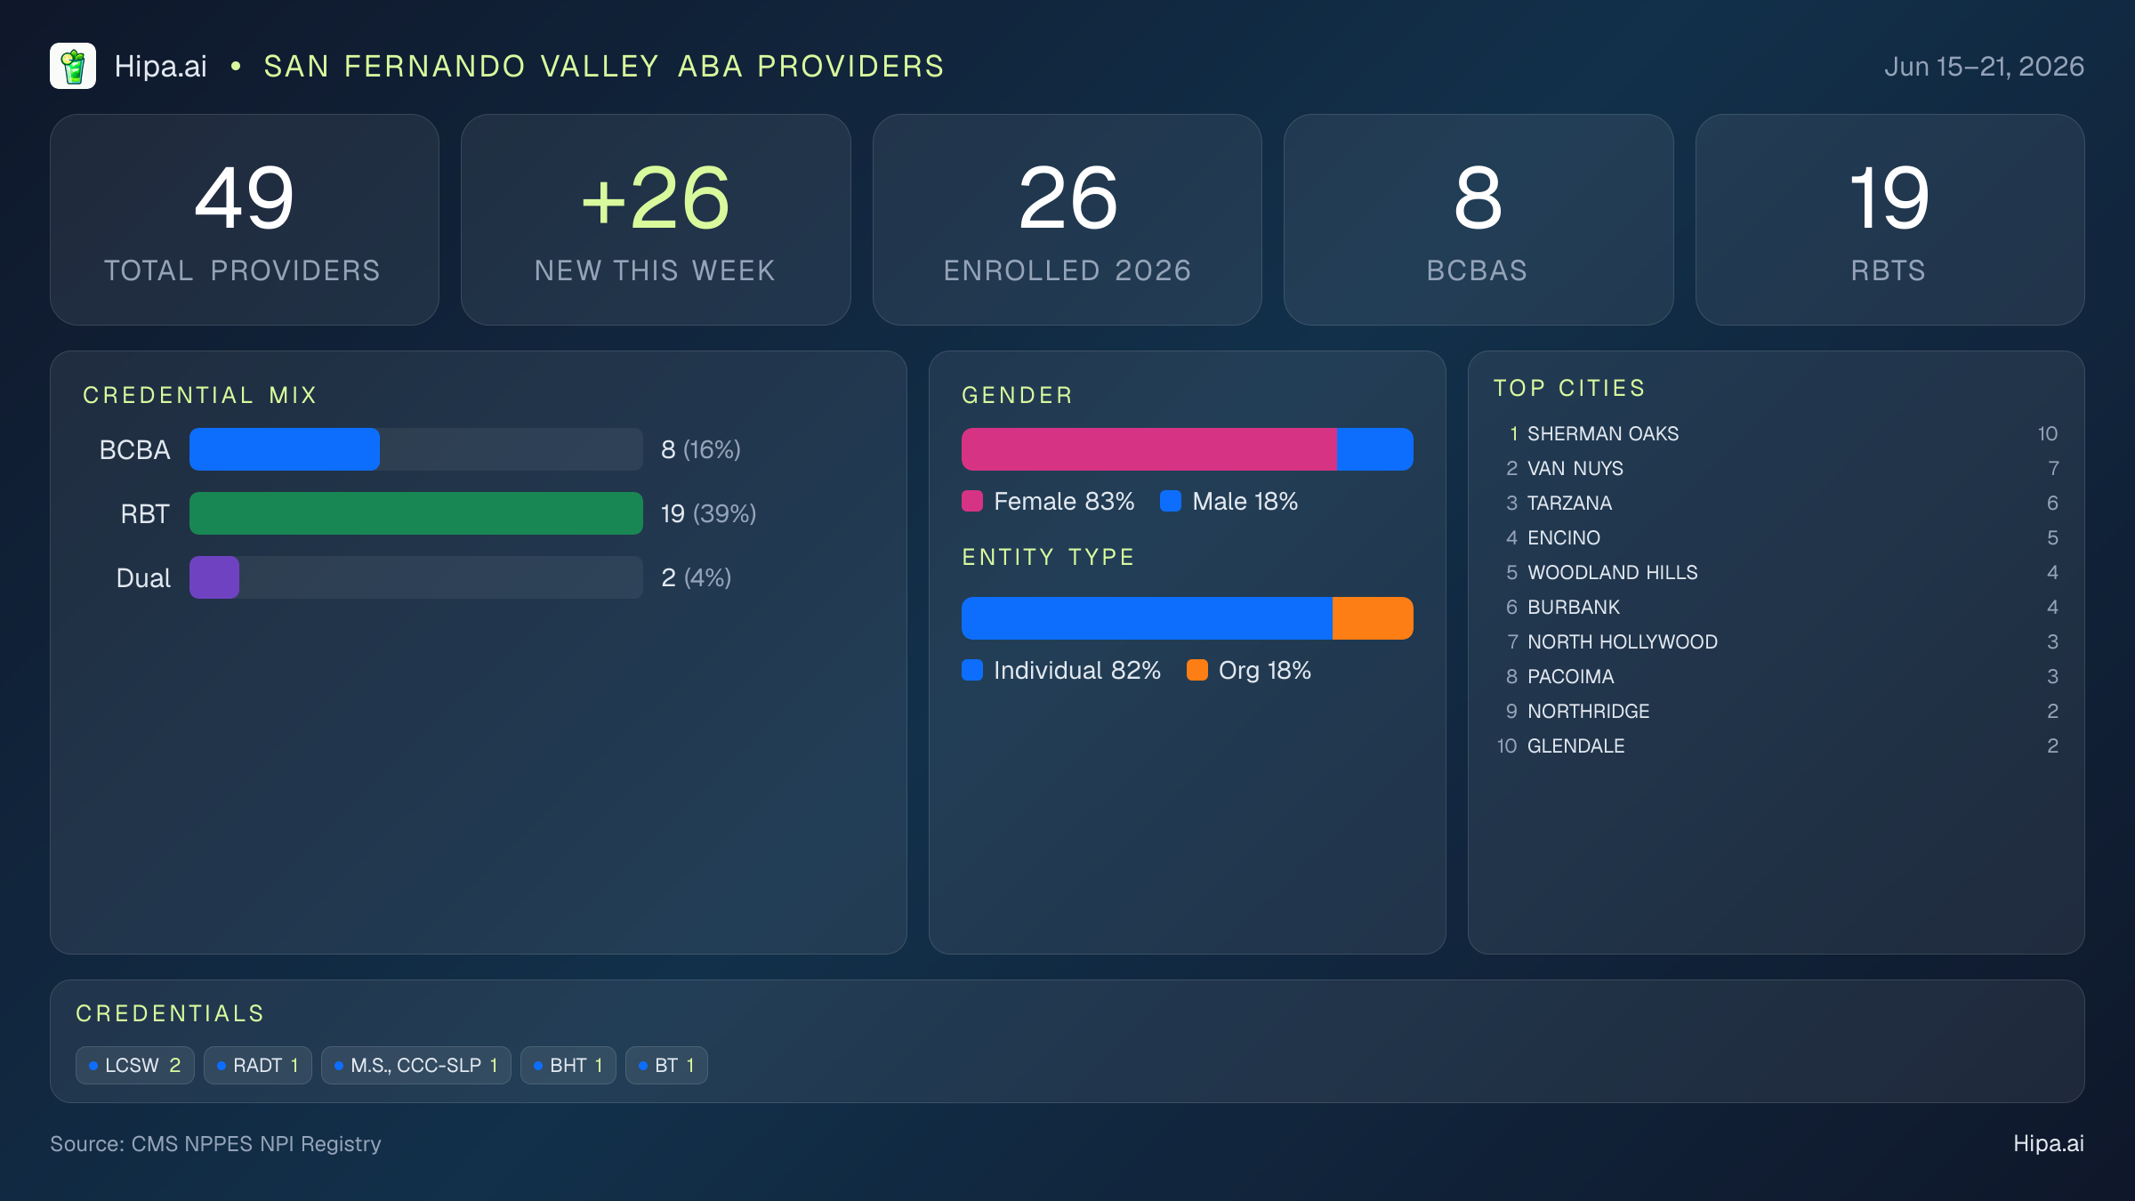
Task: Click the count 7 for Van Nuys
Action: pyautogui.click(x=2053, y=468)
